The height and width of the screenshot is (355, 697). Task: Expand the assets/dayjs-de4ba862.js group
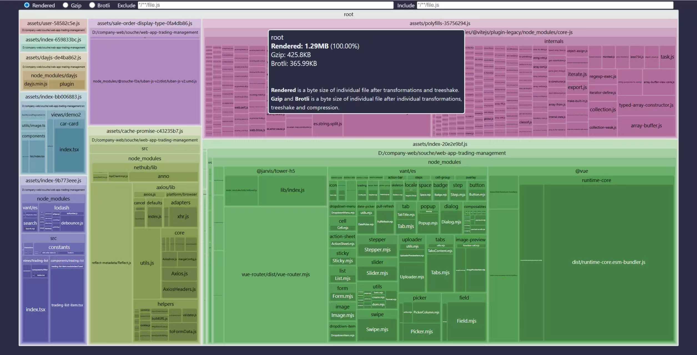[53, 58]
